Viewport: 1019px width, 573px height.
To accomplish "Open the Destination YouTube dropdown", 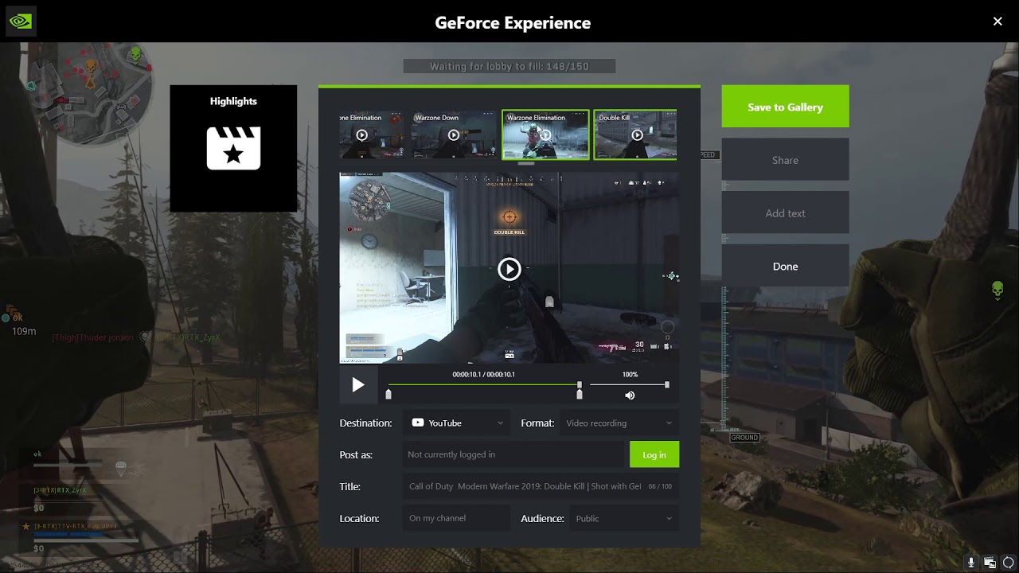I will [x=457, y=423].
